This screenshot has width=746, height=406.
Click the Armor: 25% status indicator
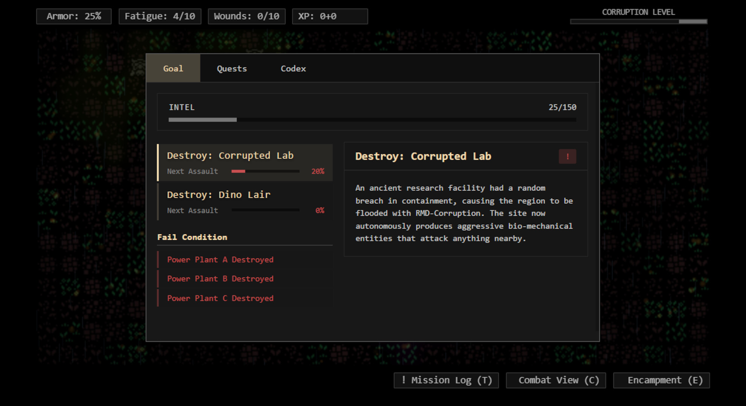(x=73, y=16)
